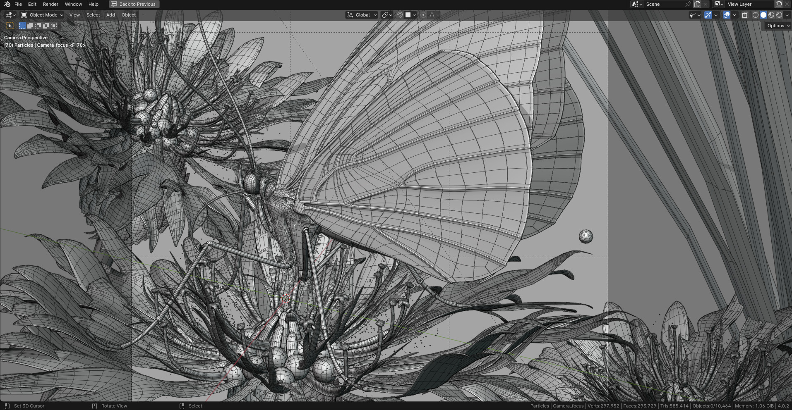Click the Camera Perspective view label
This screenshot has height=410, width=792.
[x=26, y=38]
